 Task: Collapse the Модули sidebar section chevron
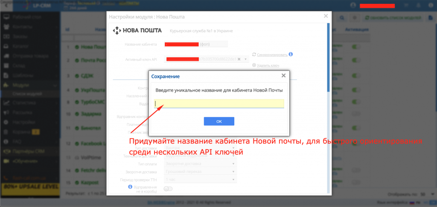click(x=55, y=85)
